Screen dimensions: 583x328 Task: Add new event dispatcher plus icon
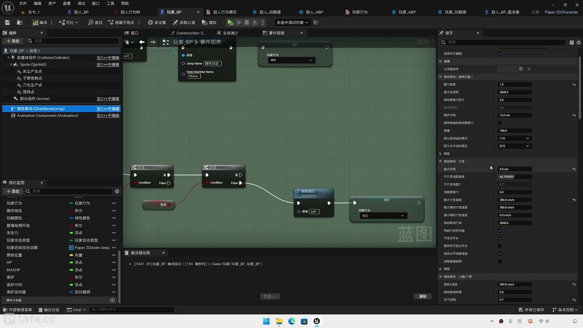coord(112,300)
